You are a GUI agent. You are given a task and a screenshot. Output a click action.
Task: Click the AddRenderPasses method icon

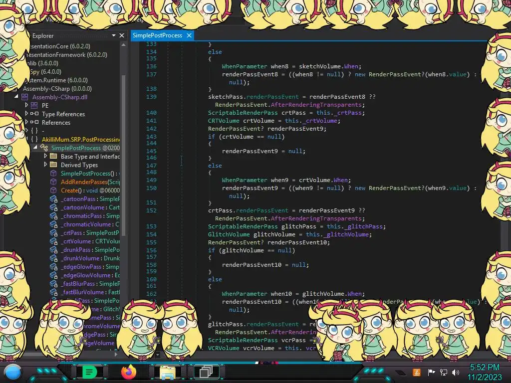pyautogui.click(x=53, y=182)
